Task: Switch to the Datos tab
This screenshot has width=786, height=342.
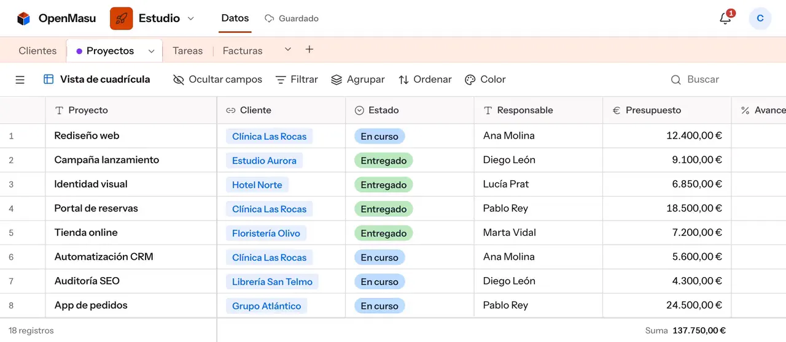Action: (x=235, y=18)
